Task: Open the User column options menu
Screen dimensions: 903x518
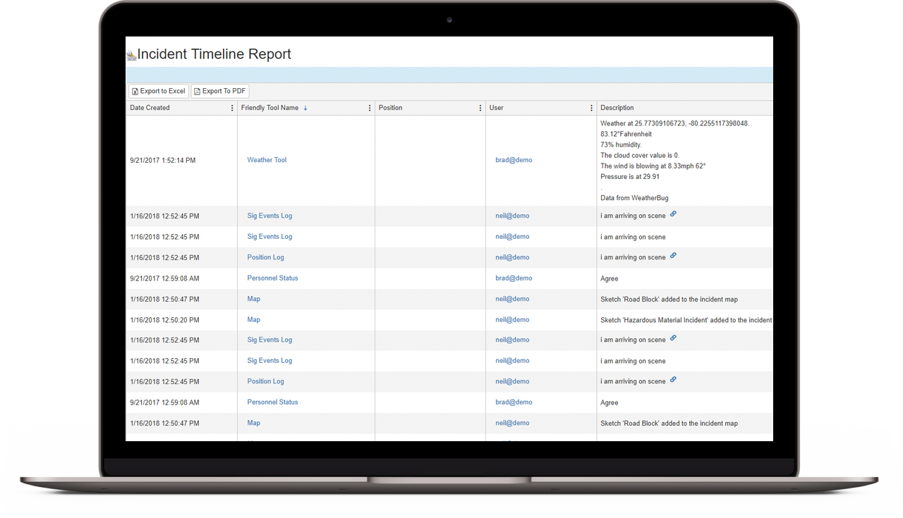Action: click(591, 107)
